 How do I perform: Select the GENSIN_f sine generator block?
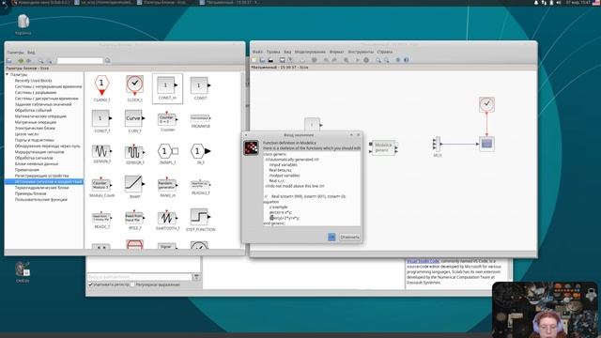click(x=101, y=154)
